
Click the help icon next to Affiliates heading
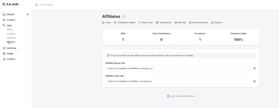124,17
